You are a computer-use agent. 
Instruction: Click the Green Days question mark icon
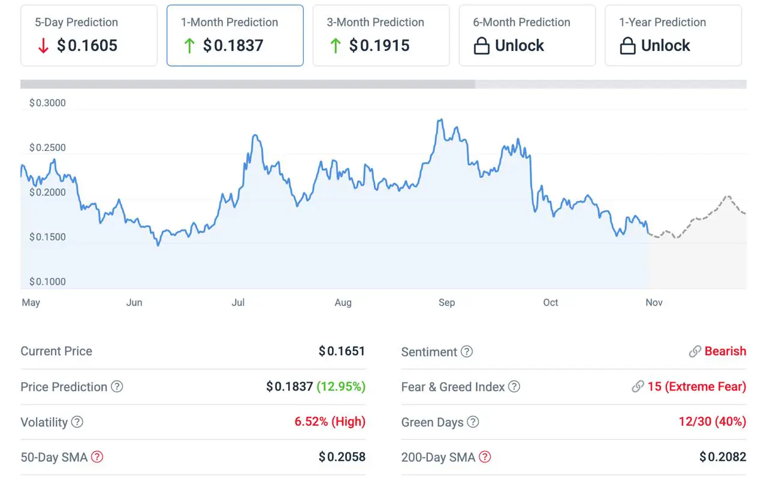(473, 422)
